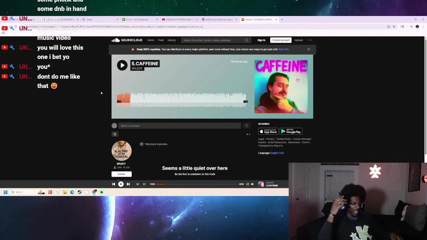Click the add to queue icon below comment box
427x240 pixels.
click(115, 134)
